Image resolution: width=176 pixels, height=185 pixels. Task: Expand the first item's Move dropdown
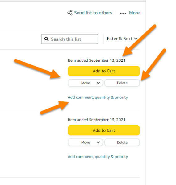[x=85, y=83]
